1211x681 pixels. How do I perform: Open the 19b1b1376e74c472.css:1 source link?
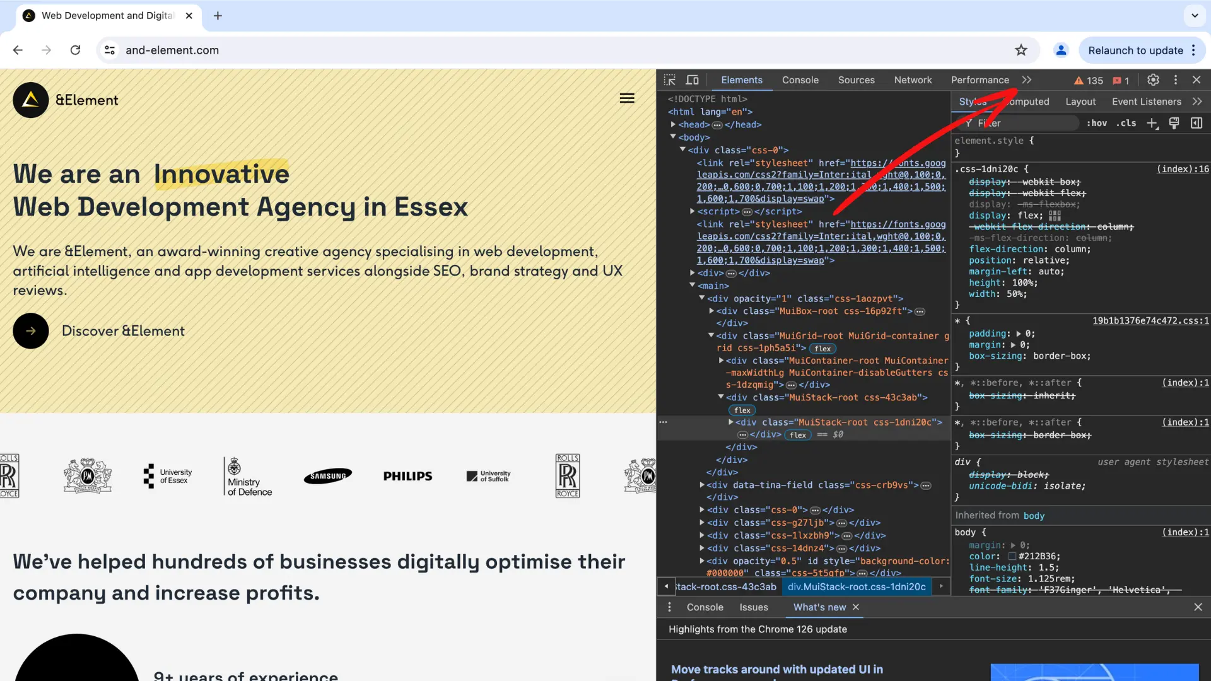point(1150,321)
